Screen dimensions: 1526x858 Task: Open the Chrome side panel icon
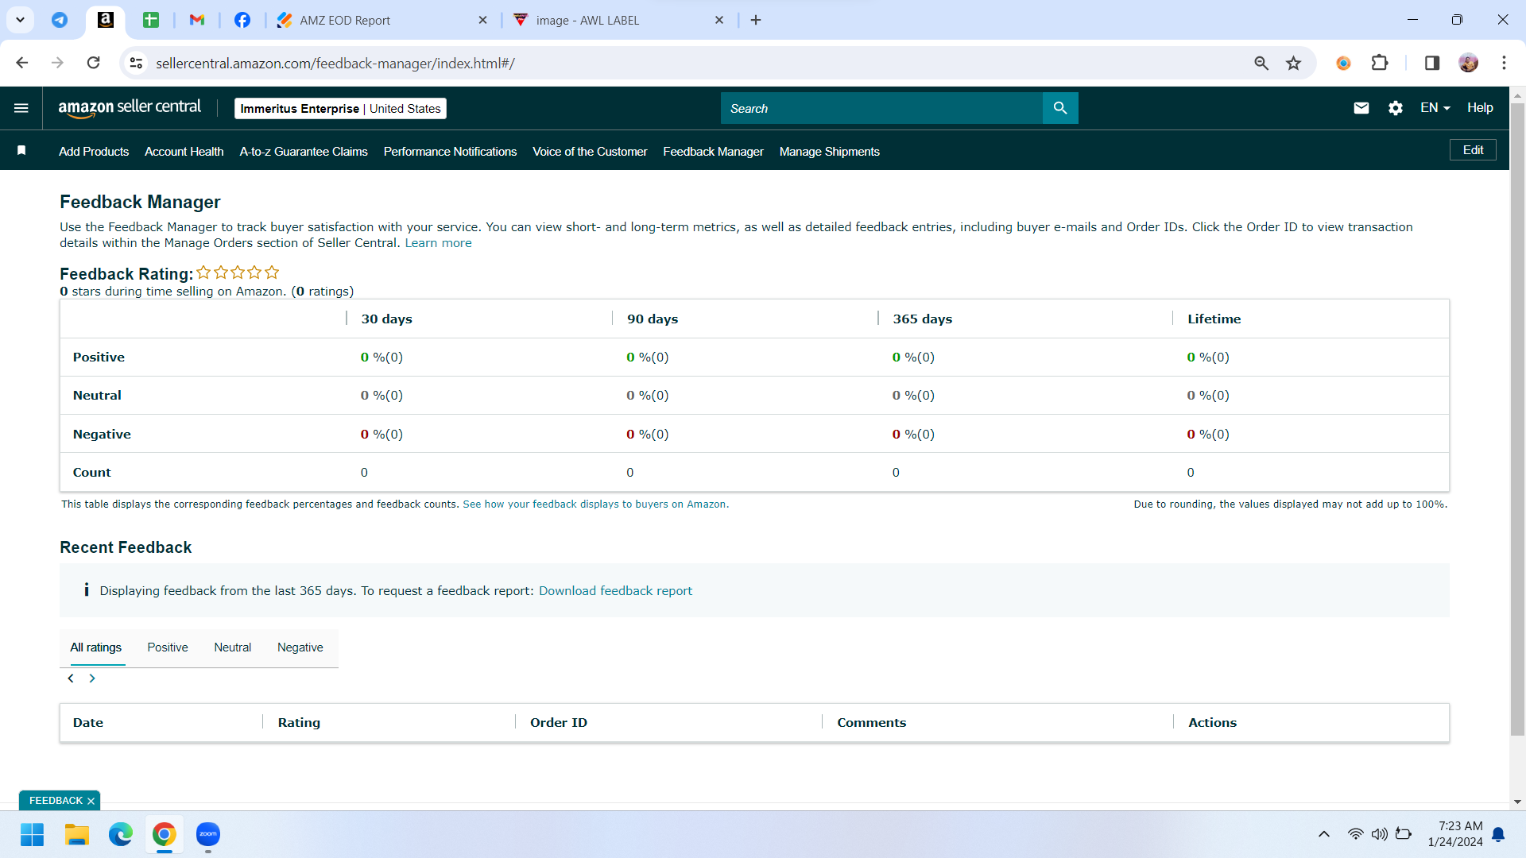click(x=1432, y=63)
